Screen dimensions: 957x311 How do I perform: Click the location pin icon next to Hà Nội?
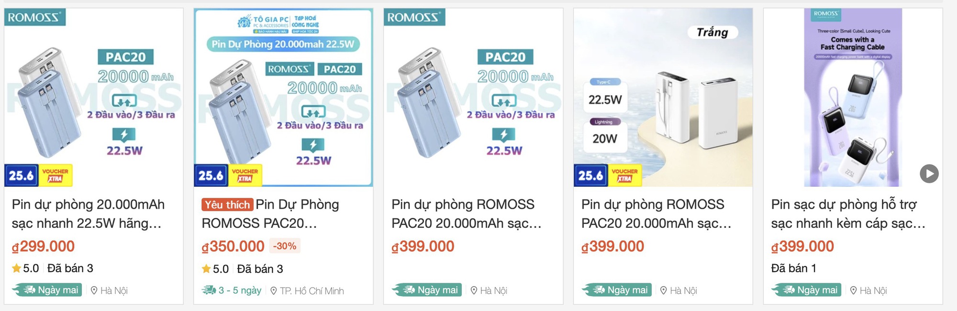pos(94,290)
